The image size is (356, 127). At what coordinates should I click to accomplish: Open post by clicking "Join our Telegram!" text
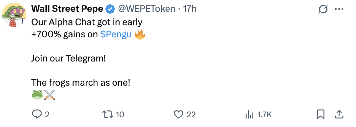[69, 59]
